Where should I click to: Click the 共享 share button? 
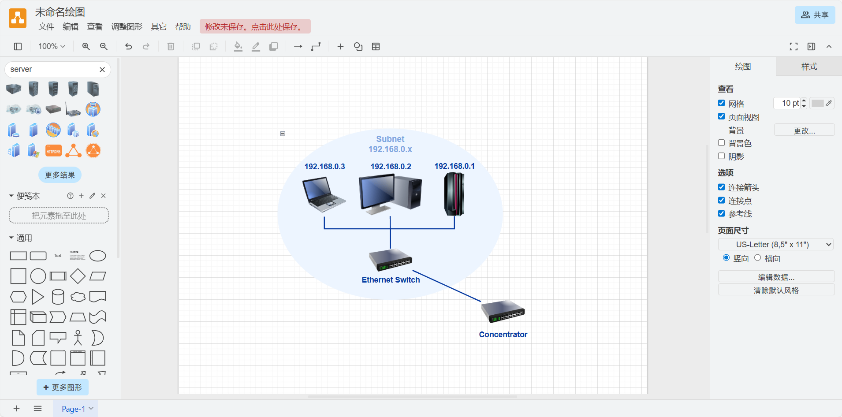coord(815,15)
